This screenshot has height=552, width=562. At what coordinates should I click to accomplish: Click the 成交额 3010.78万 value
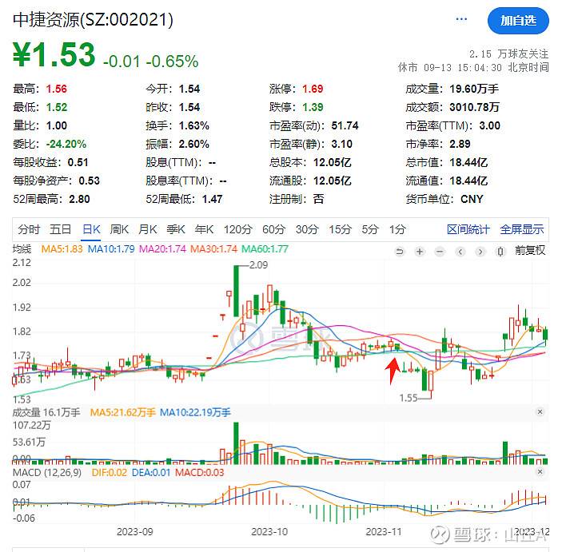474,107
